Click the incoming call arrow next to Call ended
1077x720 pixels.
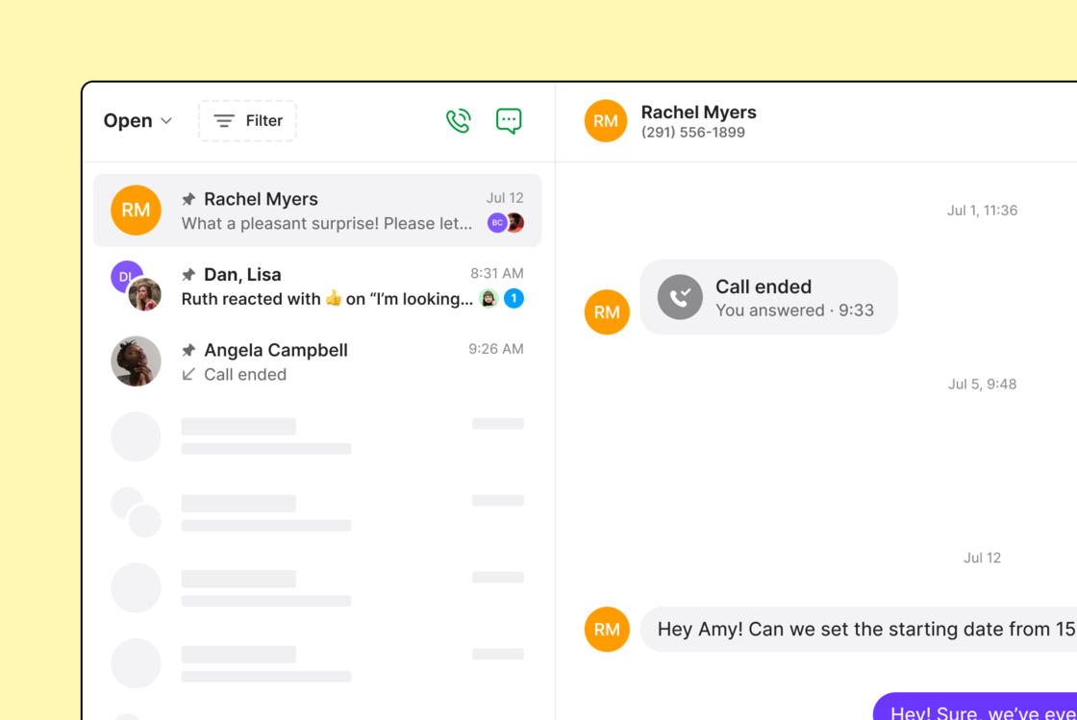point(188,374)
